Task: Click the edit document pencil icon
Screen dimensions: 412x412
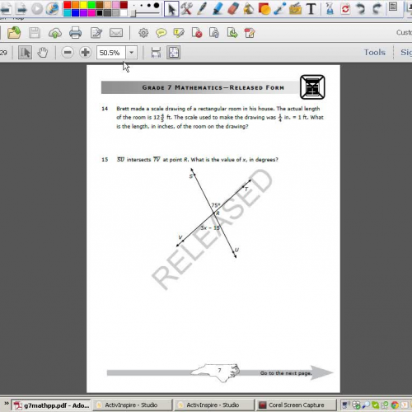Action: [x=96, y=33]
